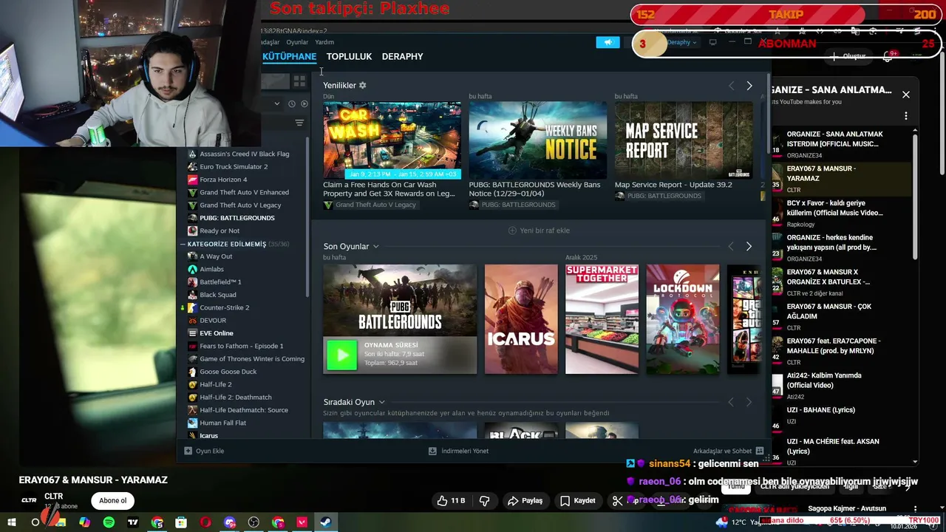Switch to the DERAPHY profile tab
Image resolution: width=946 pixels, height=532 pixels.
(402, 56)
